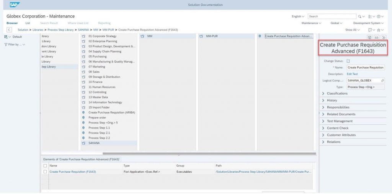Click the Edit Text description link
Image resolution: width=392 pixels, height=194 pixels.
point(352,74)
